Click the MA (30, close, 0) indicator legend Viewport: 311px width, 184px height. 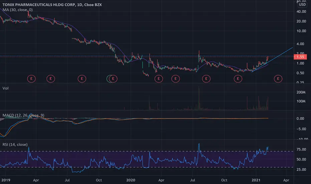(x=17, y=10)
